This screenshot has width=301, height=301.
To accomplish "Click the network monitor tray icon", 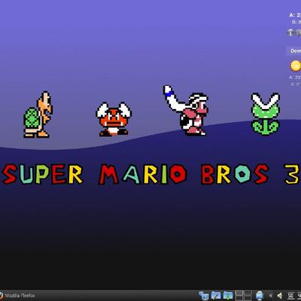I will 260,296.
